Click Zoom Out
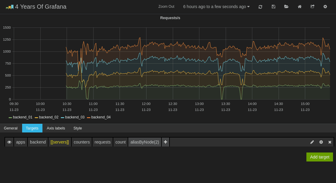 pyautogui.click(x=166, y=7)
